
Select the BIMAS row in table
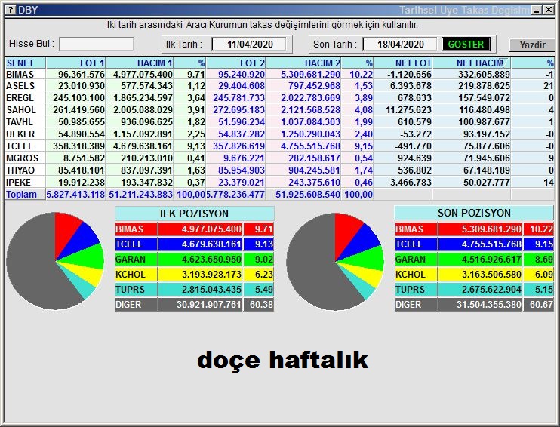click(x=280, y=74)
